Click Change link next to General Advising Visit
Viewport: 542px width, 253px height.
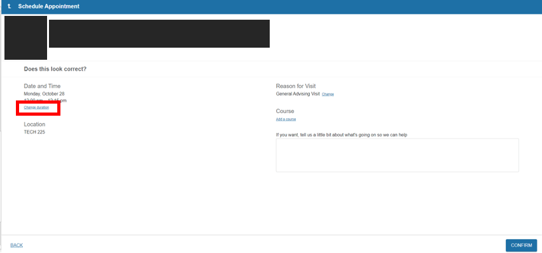328,94
